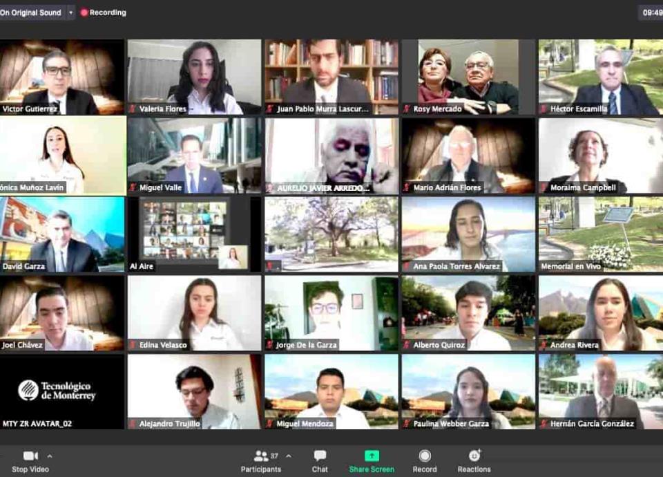663x477 pixels.
Task: Click muted mic icon on Valeria Flores
Action: point(133,109)
